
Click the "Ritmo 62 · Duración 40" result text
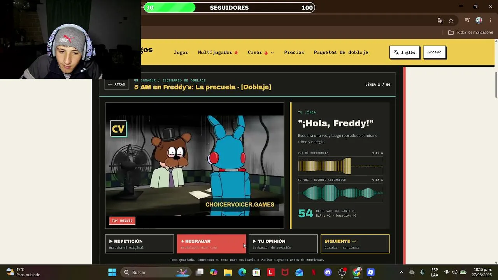click(x=336, y=215)
